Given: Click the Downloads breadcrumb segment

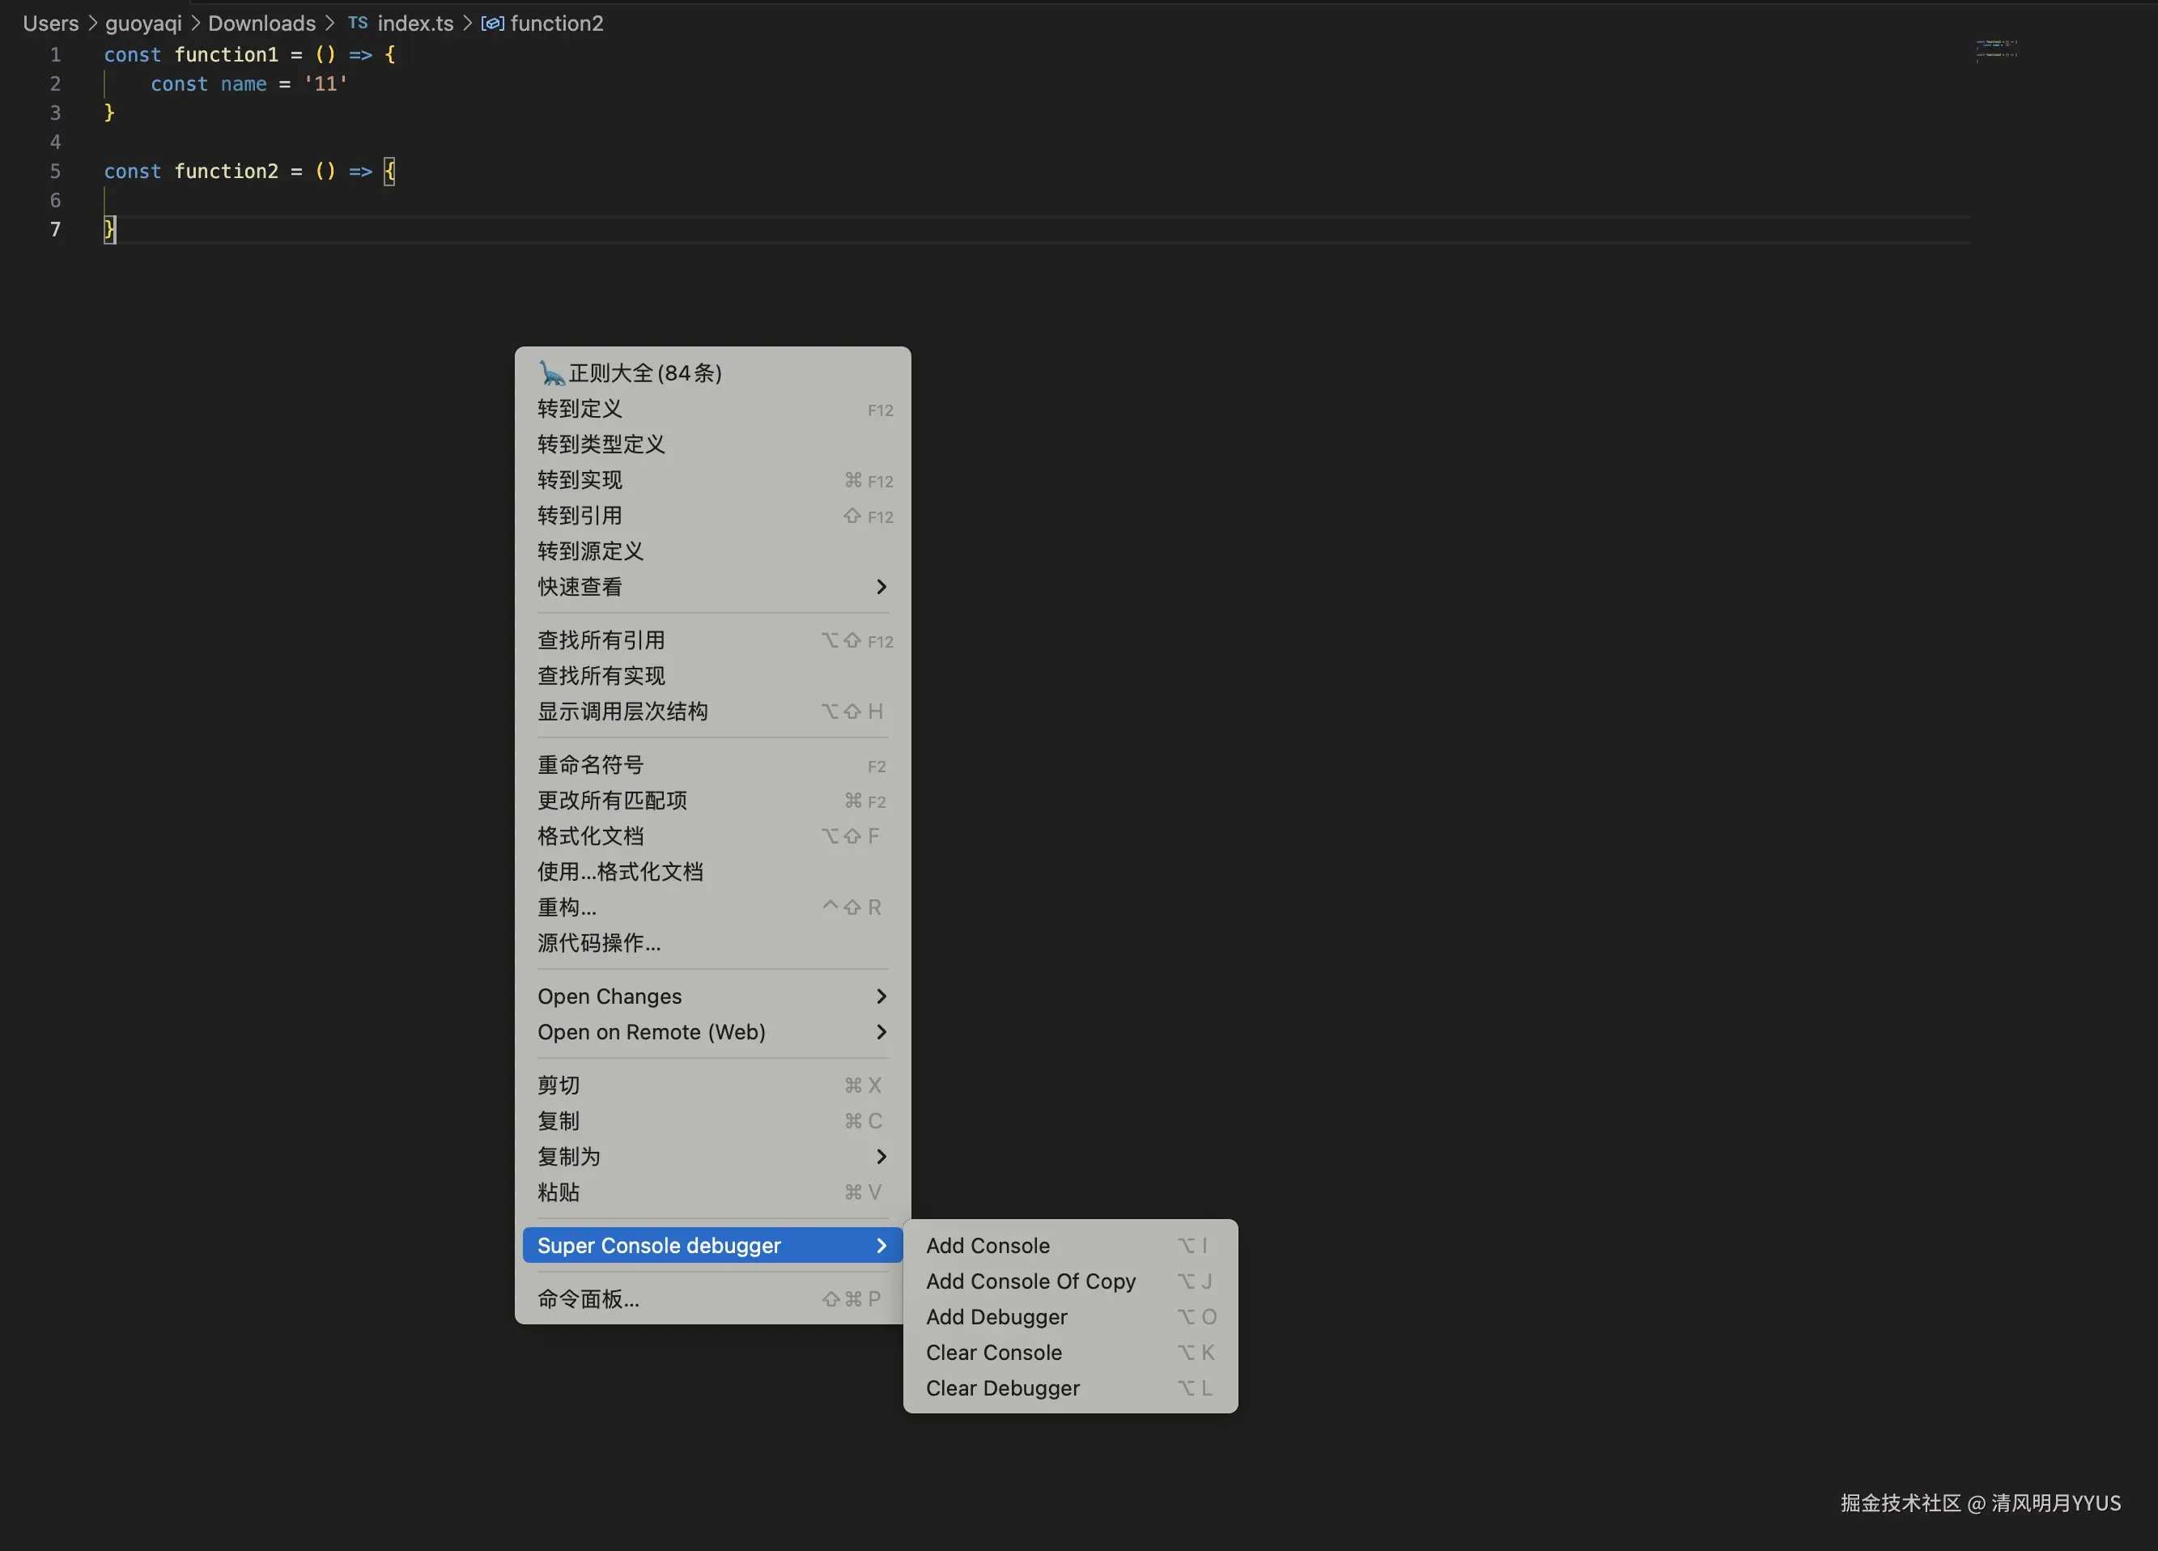Looking at the screenshot, I should click(261, 23).
